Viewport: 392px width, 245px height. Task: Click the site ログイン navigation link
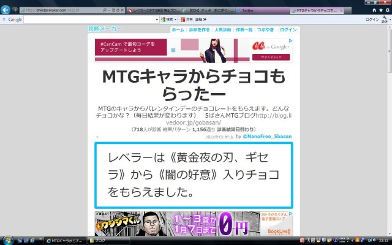point(288,30)
